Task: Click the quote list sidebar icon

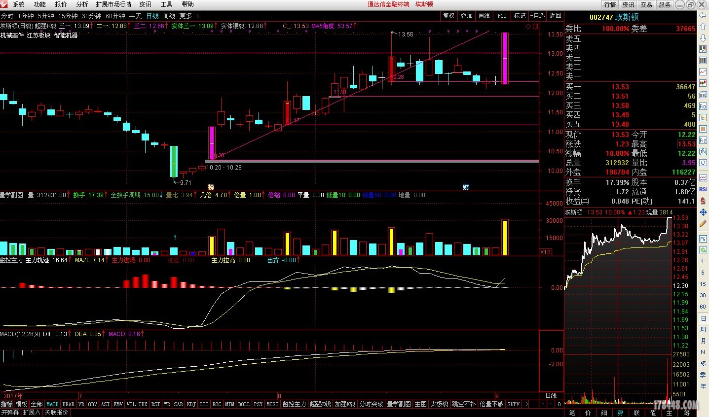Action: pos(703,49)
